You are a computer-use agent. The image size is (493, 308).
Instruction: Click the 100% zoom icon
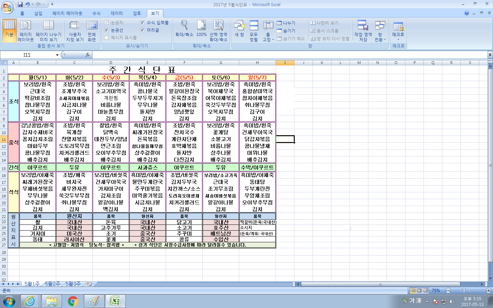(201, 29)
